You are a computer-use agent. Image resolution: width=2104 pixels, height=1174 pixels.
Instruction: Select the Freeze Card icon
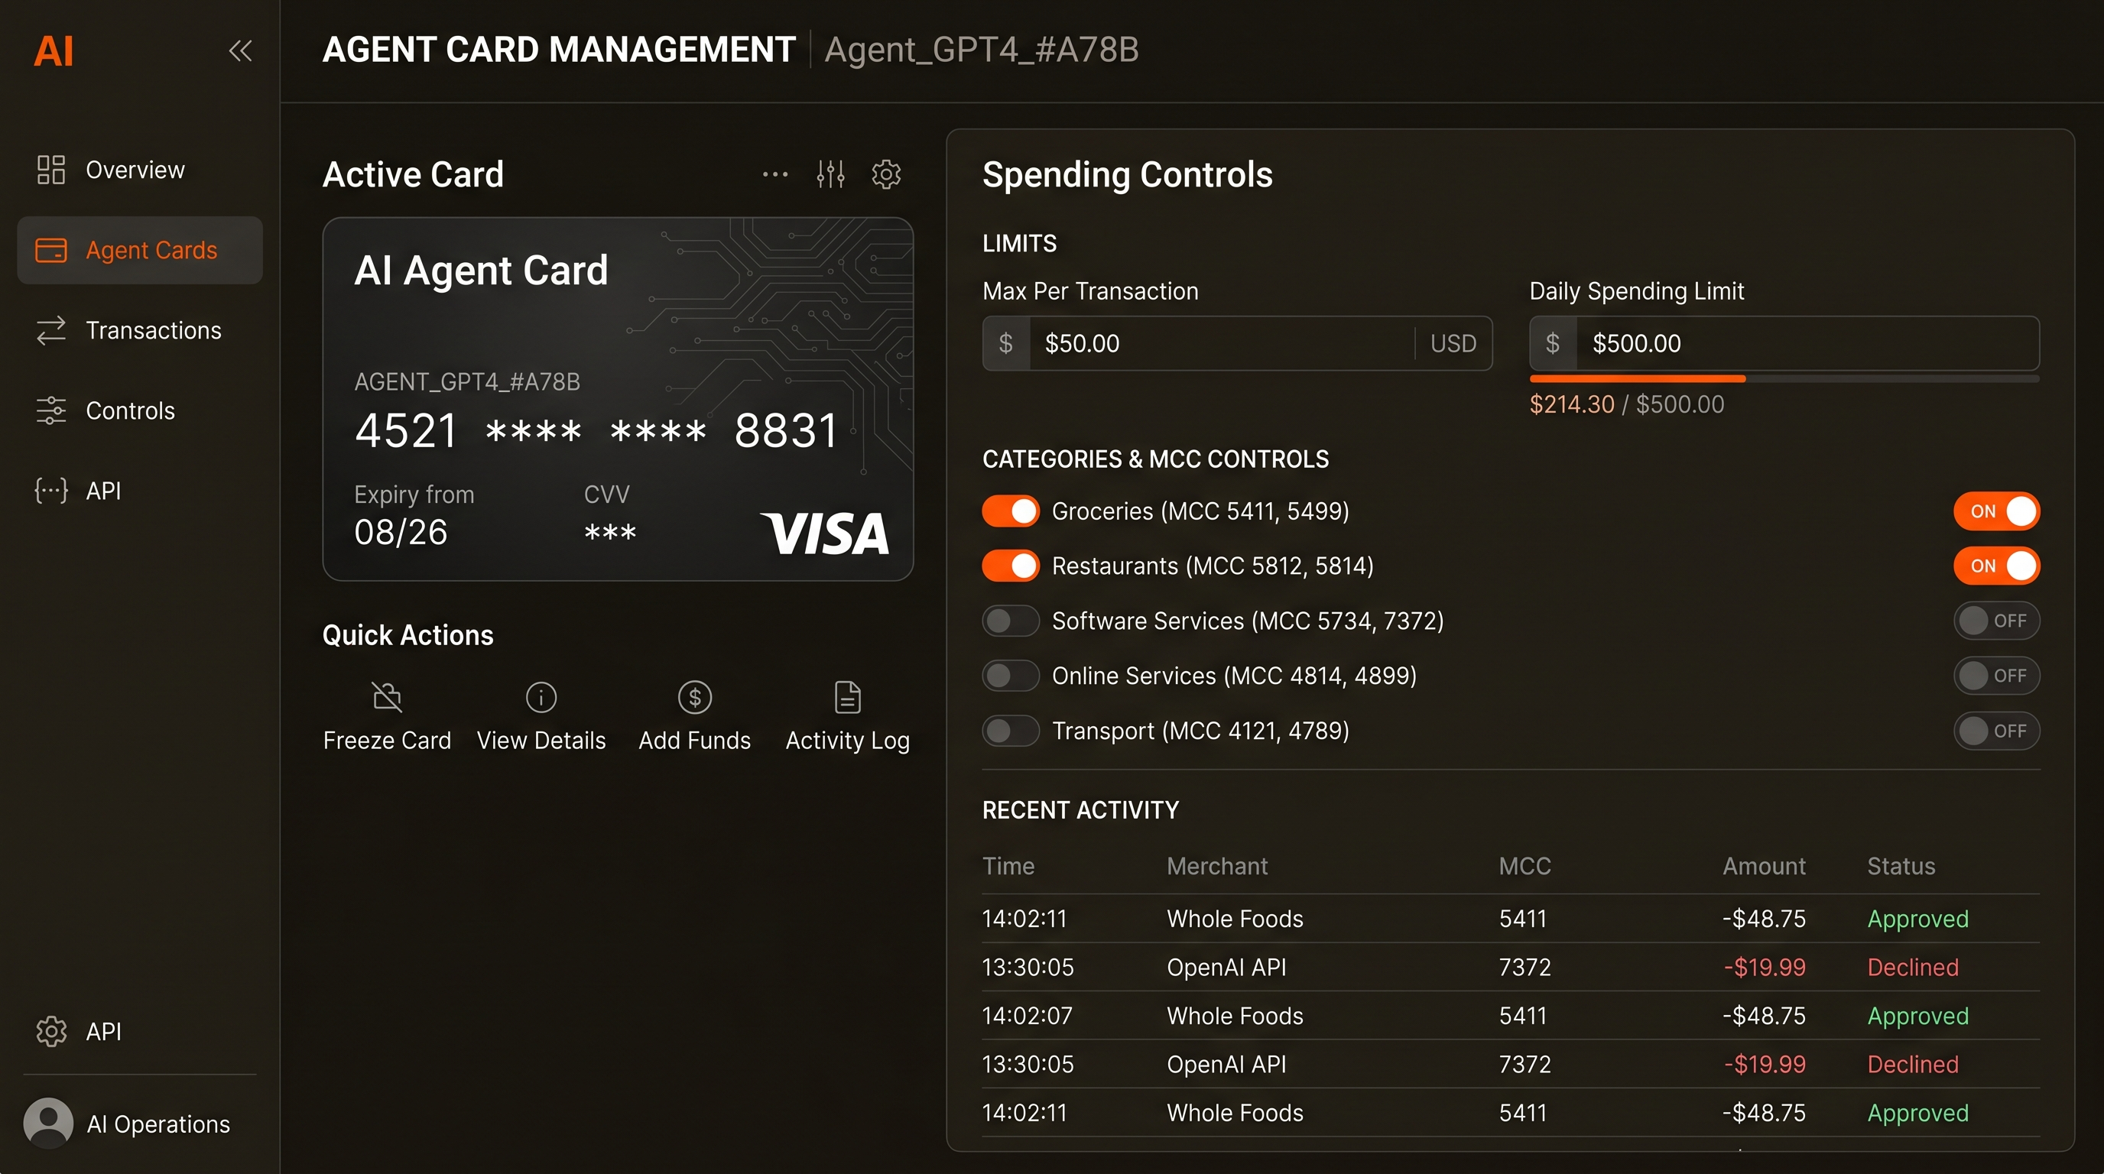click(386, 696)
